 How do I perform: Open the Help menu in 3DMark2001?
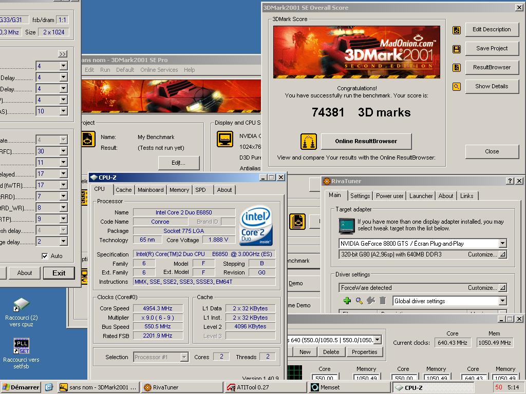coord(189,70)
